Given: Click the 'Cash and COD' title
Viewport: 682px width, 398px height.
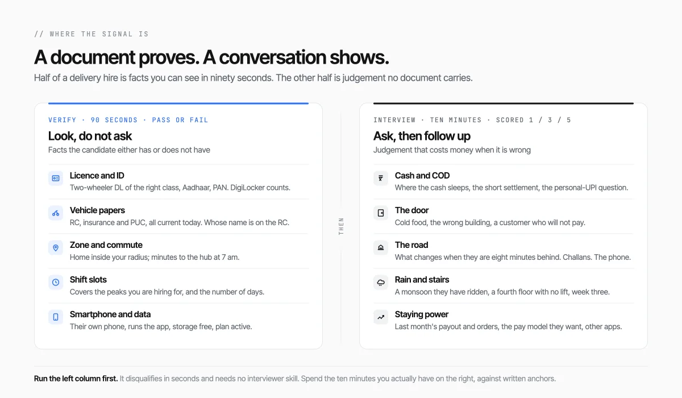Looking at the screenshot, I should (x=422, y=176).
